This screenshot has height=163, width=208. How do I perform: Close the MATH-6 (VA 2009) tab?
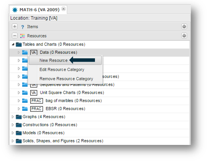63,9
